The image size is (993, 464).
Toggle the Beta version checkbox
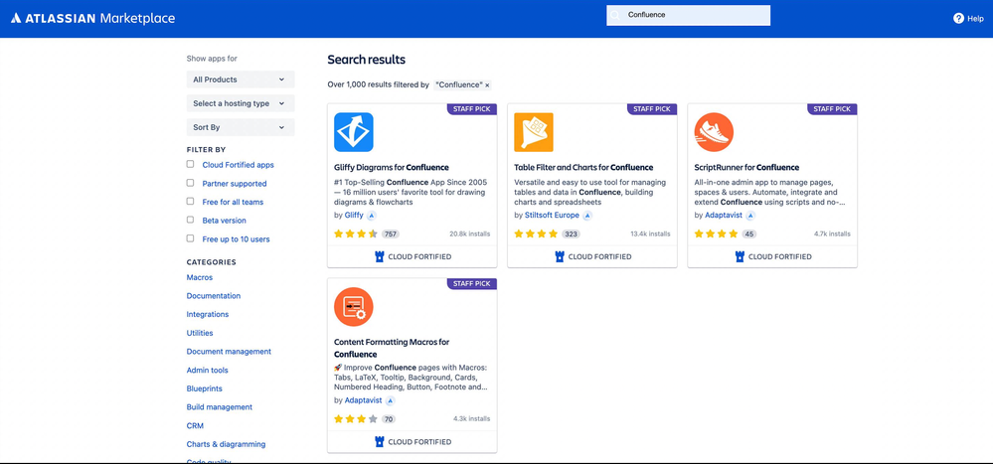tap(190, 220)
